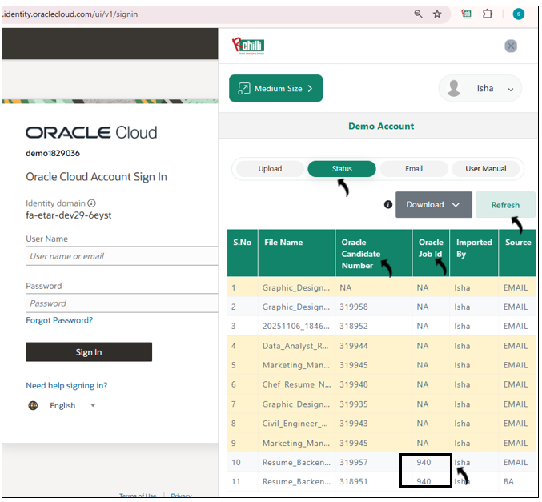Viewport: 542px width, 502px height.
Task: Switch to the Email tab
Action: [x=413, y=169]
